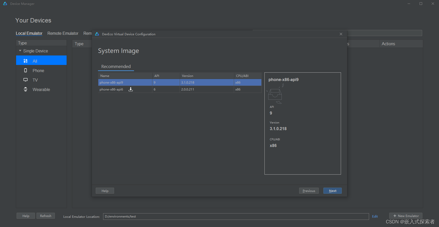Click the Phone device icon in sidebar
The height and width of the screenshot is (227, 439).
(26, 70)
